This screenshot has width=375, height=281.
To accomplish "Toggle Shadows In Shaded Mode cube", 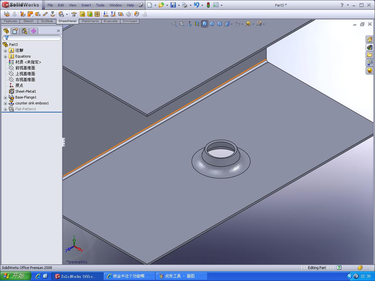I will point(219,24).
